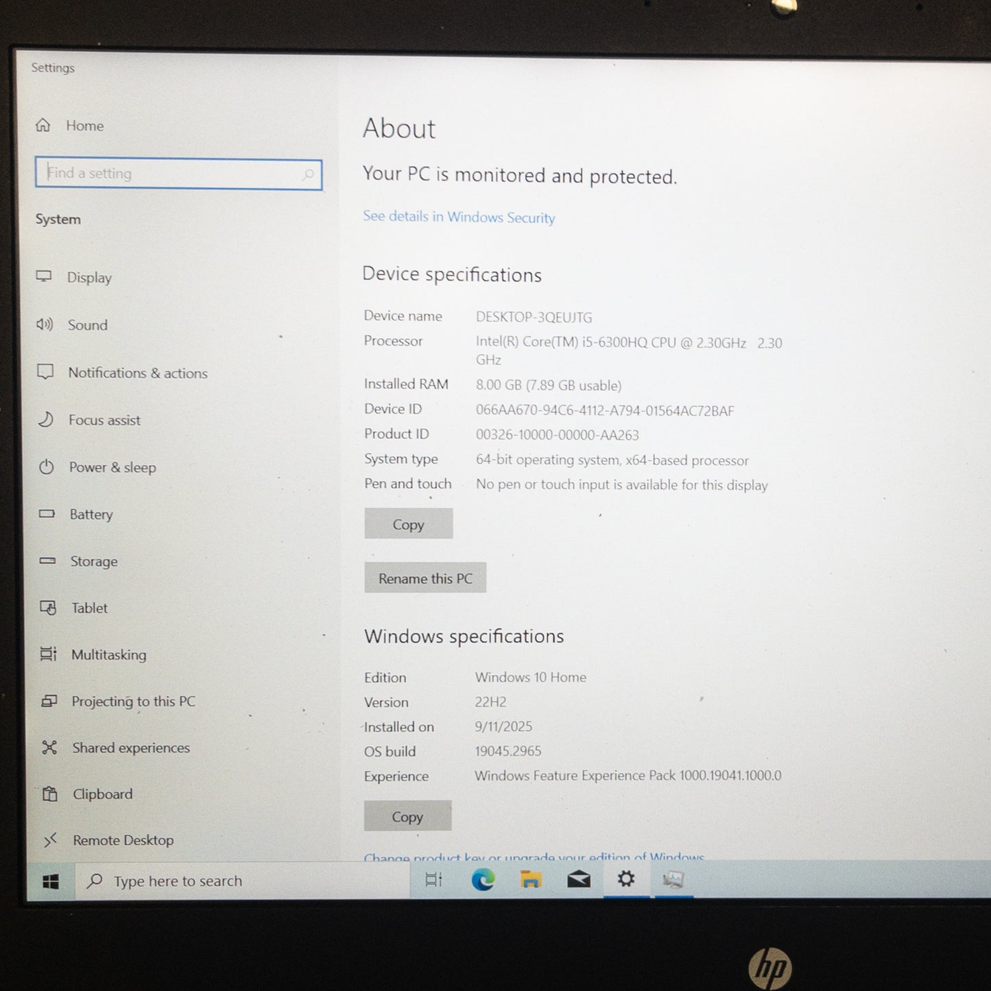Image resolution: width=991 pixels, height=991 pixels.
Task: Click the magnifier icon in Find a setting
Action: tap(309, 174)
